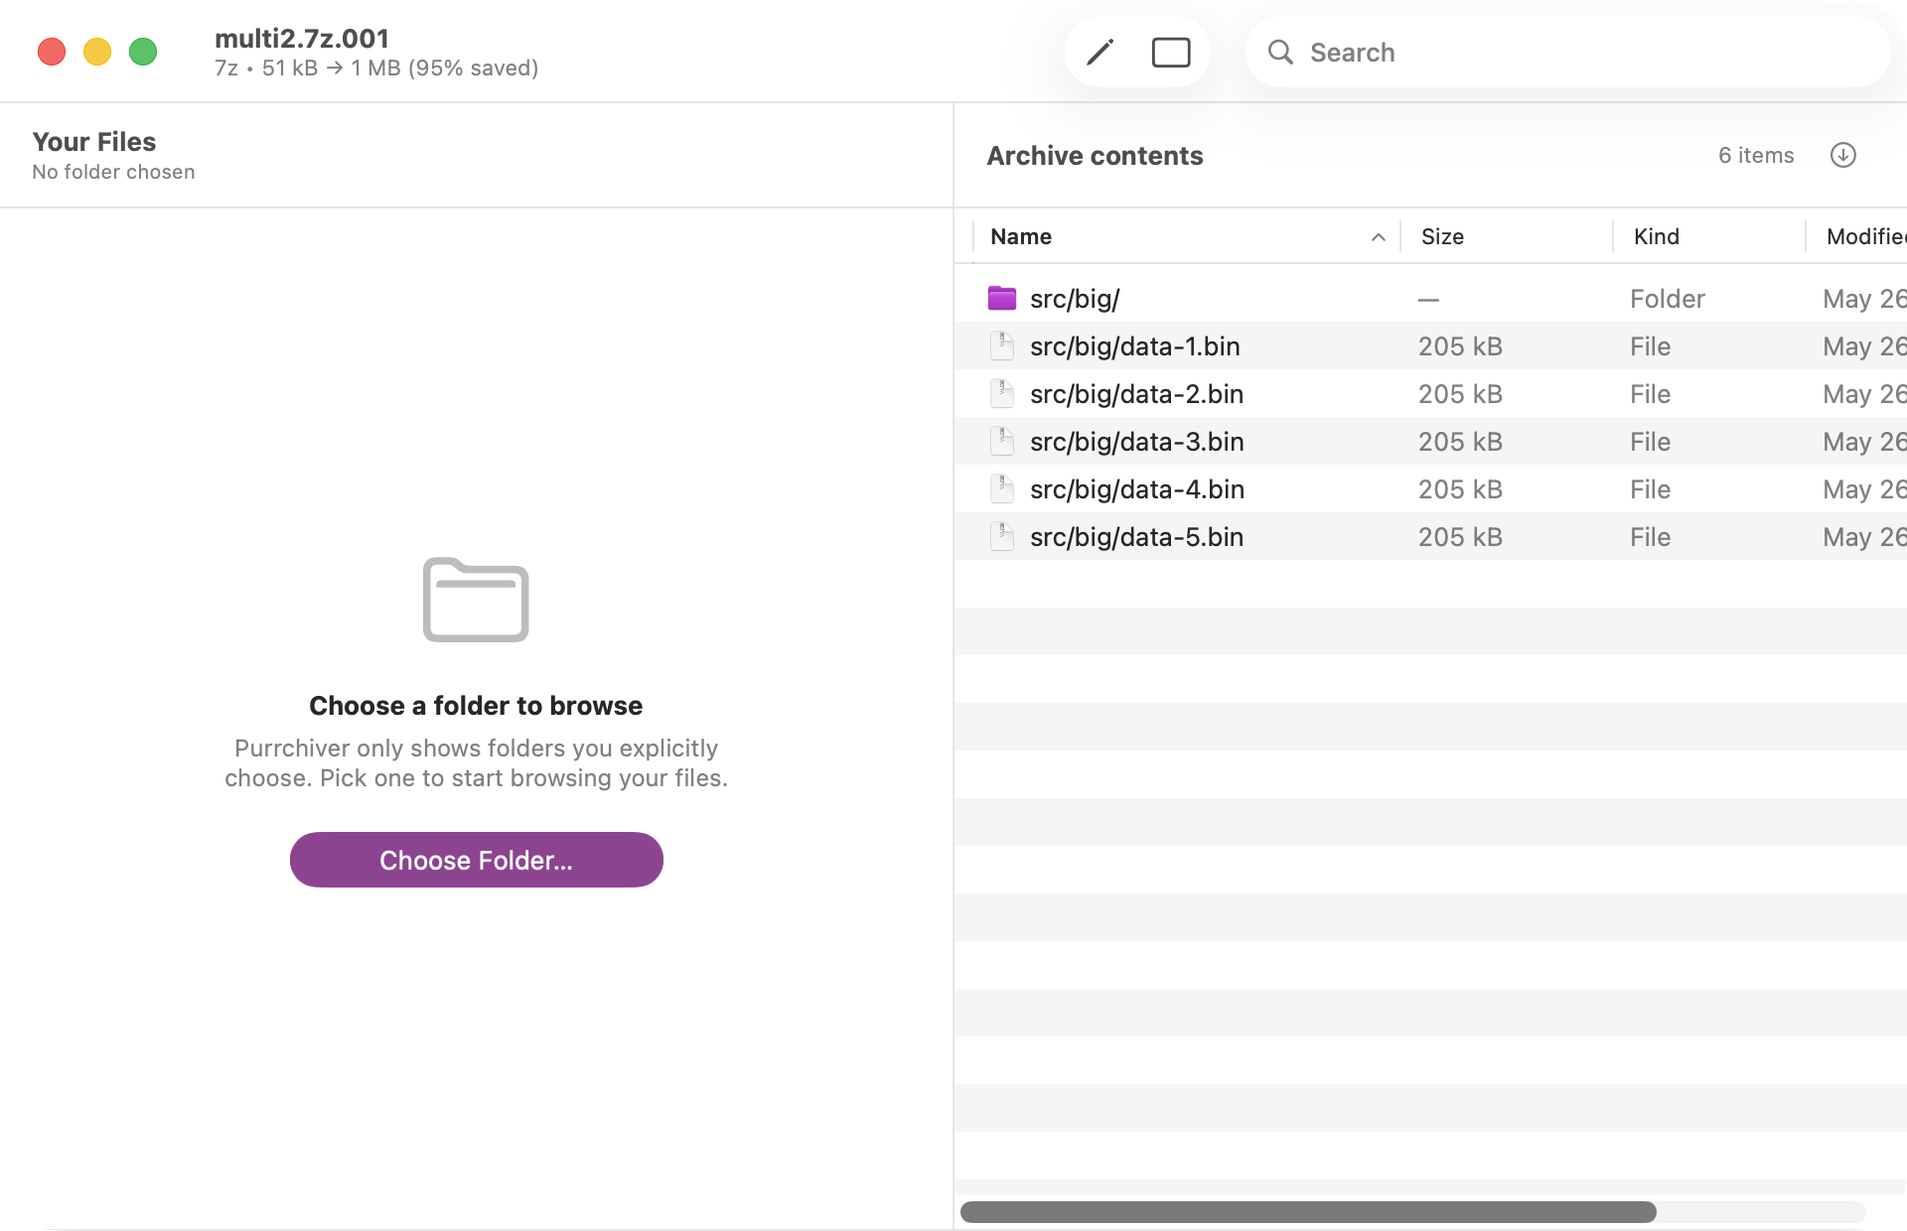
Task: Select the src/big/ folder row
Action: (x=1430, y=298)
